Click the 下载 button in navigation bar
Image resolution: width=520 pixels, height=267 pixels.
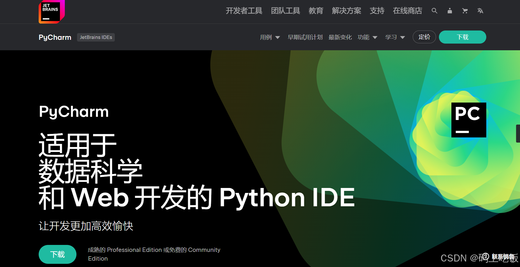click(462, 37)
